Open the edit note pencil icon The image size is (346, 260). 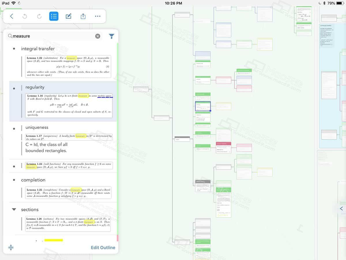(69, 16)
